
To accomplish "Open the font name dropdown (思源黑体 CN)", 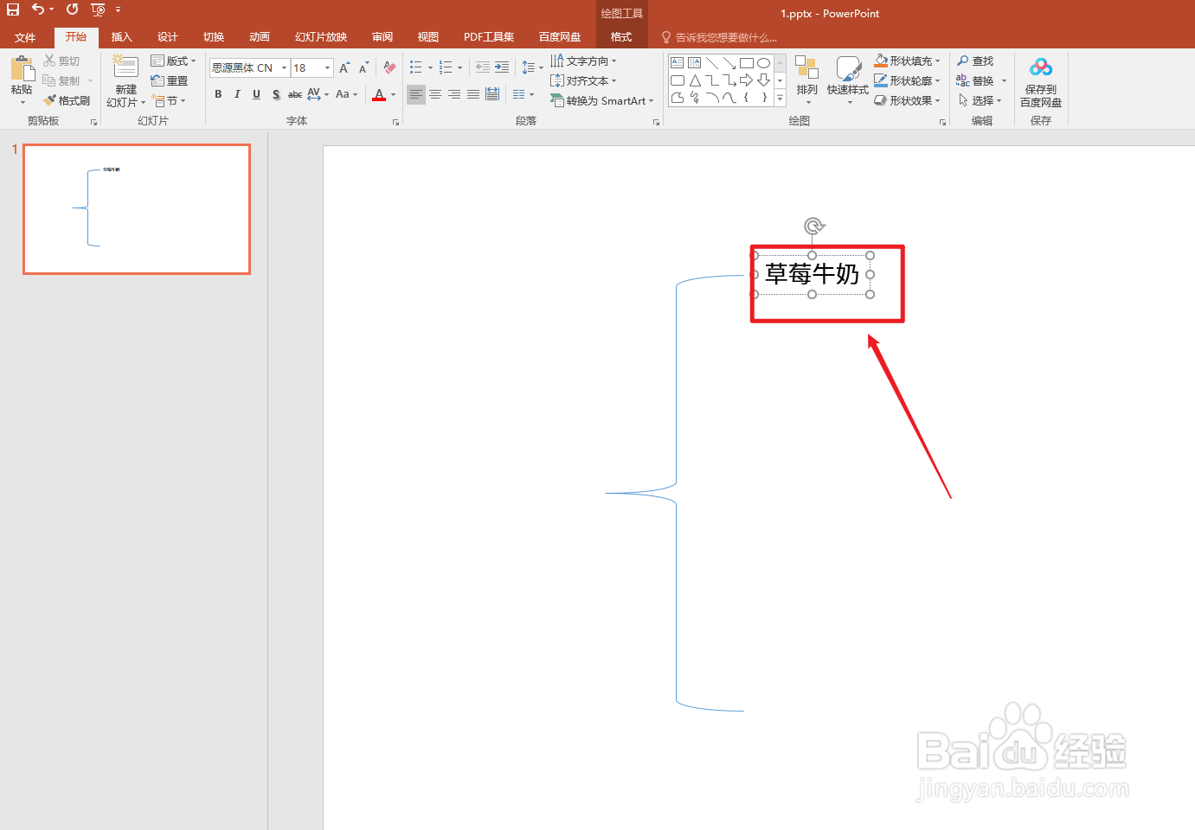I will [x=284, y=67].
